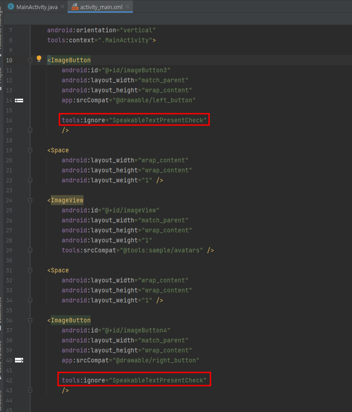Click the MainActivity.java class file icon
This screenshot has width=352, height=412.
(11, 6)
